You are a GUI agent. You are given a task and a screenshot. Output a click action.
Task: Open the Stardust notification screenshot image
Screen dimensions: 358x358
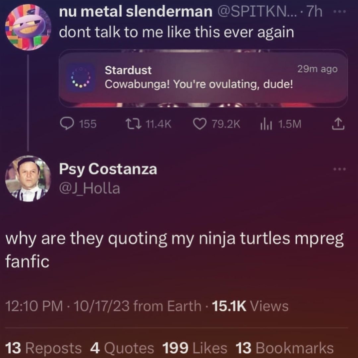coord(203,78)
